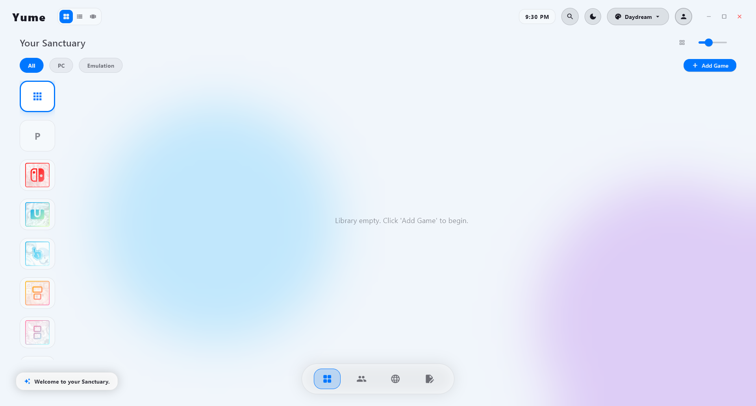This screenshot has height=406, width=756.
Task: Select the Wii U platform tile
Action: point(37,214)
